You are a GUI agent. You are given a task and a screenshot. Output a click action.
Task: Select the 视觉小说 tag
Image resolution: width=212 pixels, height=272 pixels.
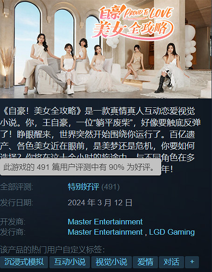(x=111, y=262)
